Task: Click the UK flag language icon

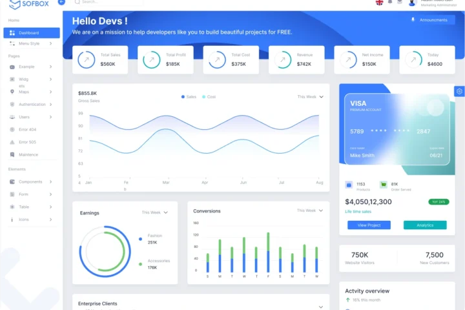Action: [379, 3]
